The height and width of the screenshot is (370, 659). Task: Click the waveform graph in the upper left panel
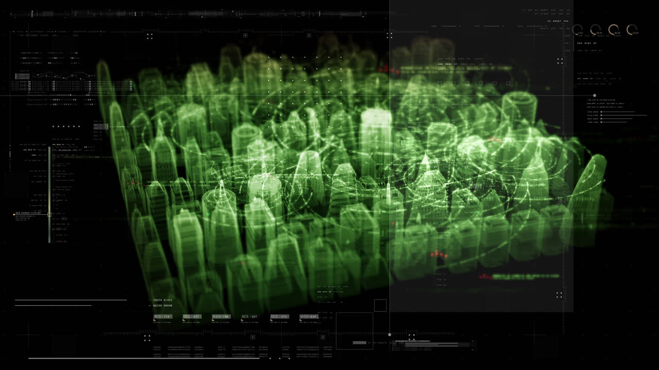[64, 76]
